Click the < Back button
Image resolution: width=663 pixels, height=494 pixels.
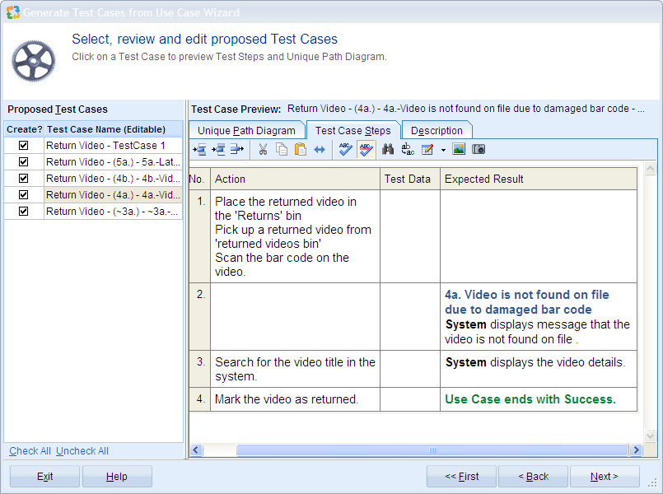533,476
